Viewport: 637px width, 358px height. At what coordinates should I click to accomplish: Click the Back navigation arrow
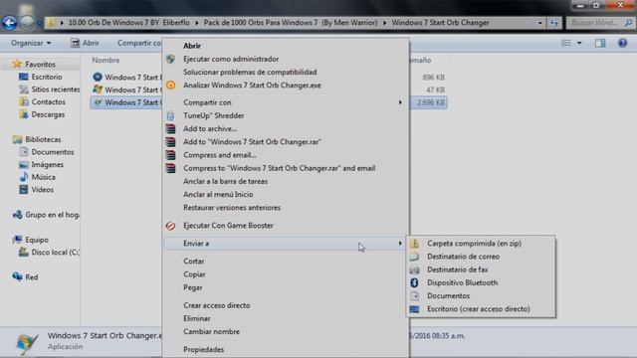(9, 23)
